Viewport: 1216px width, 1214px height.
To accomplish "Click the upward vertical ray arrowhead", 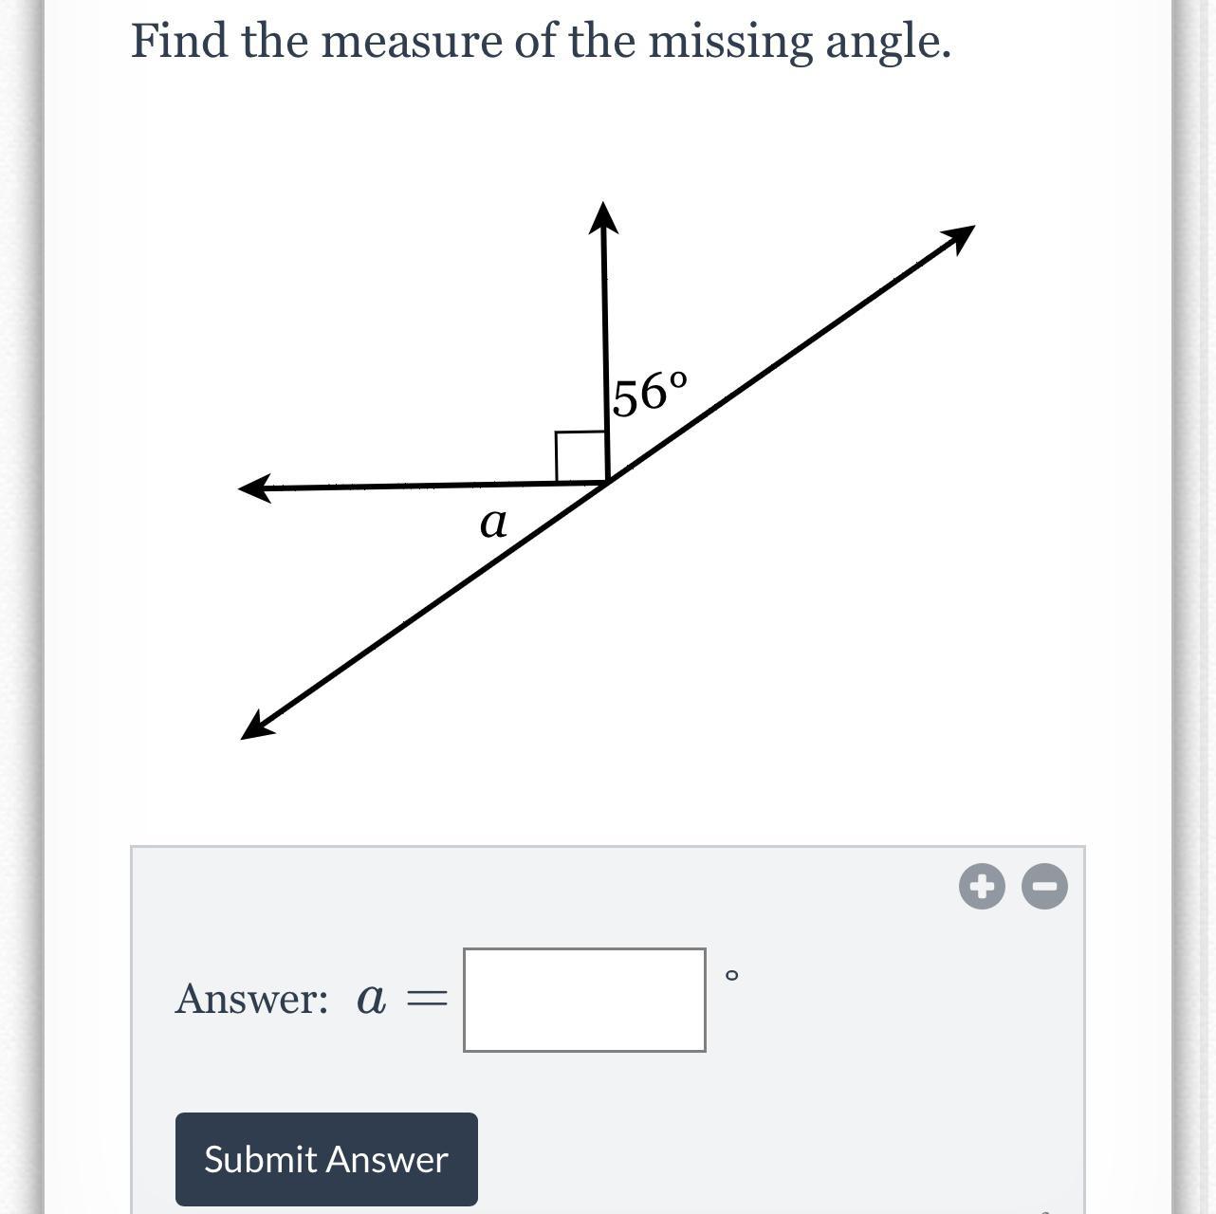I will point(603,217).
